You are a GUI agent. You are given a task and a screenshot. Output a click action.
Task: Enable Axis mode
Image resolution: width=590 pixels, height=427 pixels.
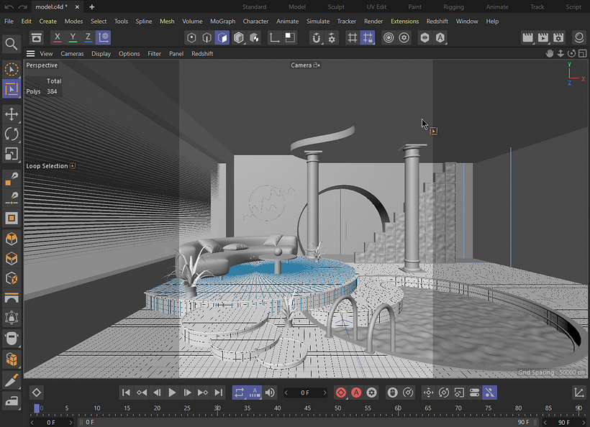pyautogui.click(x=274, y=37)
